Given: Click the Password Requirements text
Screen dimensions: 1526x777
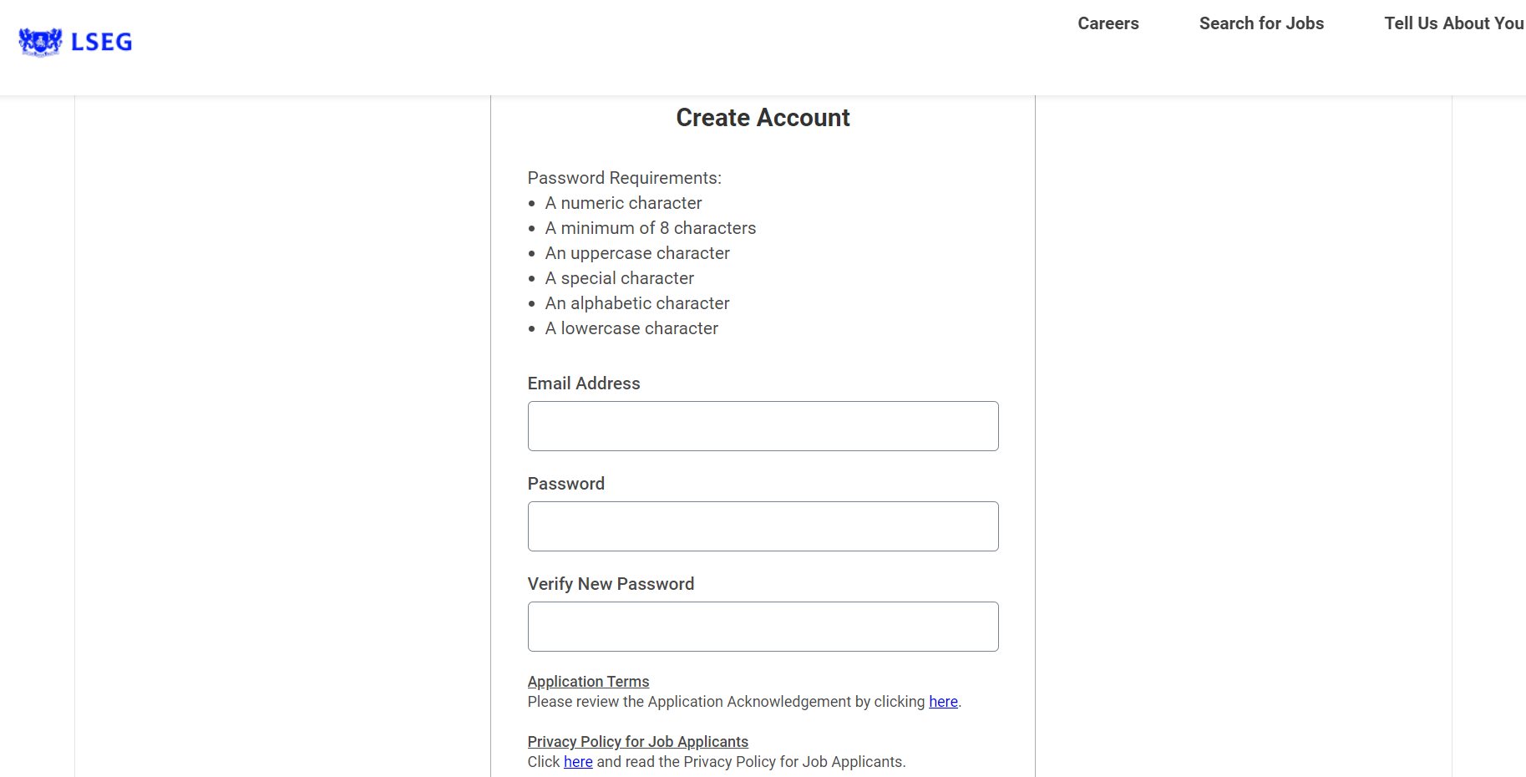Looking at the screenshot, I should [x=625, y=178].
